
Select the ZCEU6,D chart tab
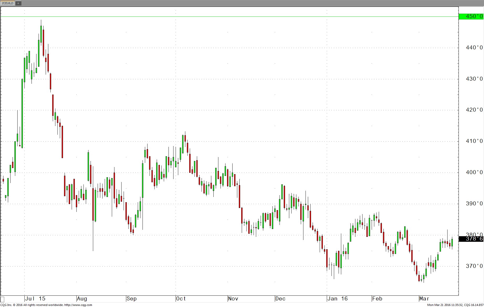(8, 3)
